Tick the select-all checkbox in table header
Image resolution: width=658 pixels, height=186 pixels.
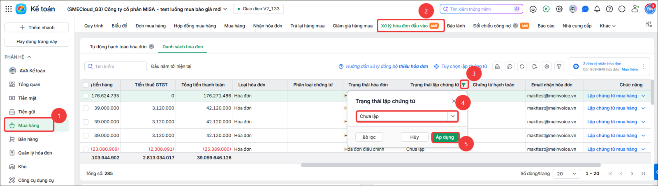[86, 85]
